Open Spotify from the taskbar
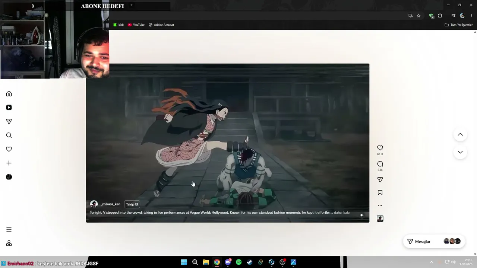Image resolution: width=477 pixels, height=268 pixels. coord(239,262)
